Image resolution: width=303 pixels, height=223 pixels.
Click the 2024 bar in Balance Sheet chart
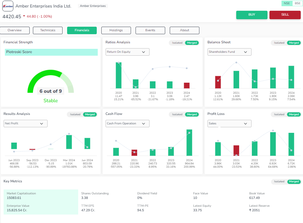pos(291,77)
